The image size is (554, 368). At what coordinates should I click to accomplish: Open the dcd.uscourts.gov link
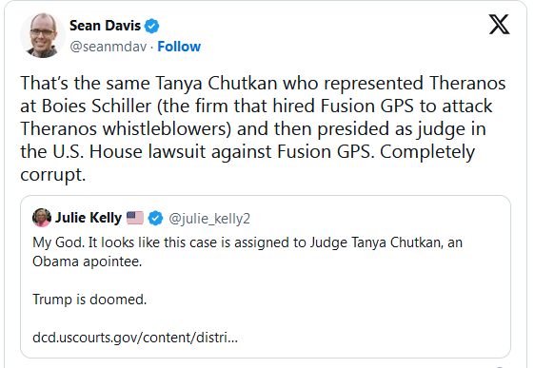135,338
